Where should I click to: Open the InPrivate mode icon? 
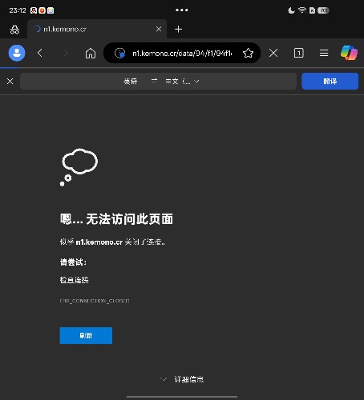[x=14, y=30]
